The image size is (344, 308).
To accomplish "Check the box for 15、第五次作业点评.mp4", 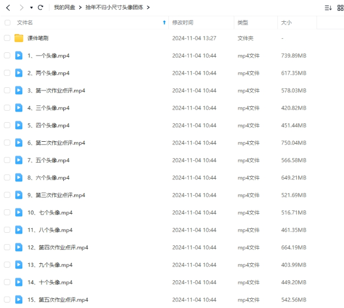I will coord(7,299).
